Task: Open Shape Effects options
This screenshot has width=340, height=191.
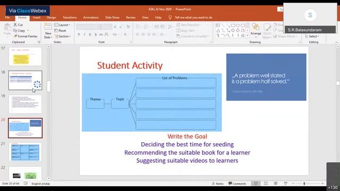Action: 285,36
